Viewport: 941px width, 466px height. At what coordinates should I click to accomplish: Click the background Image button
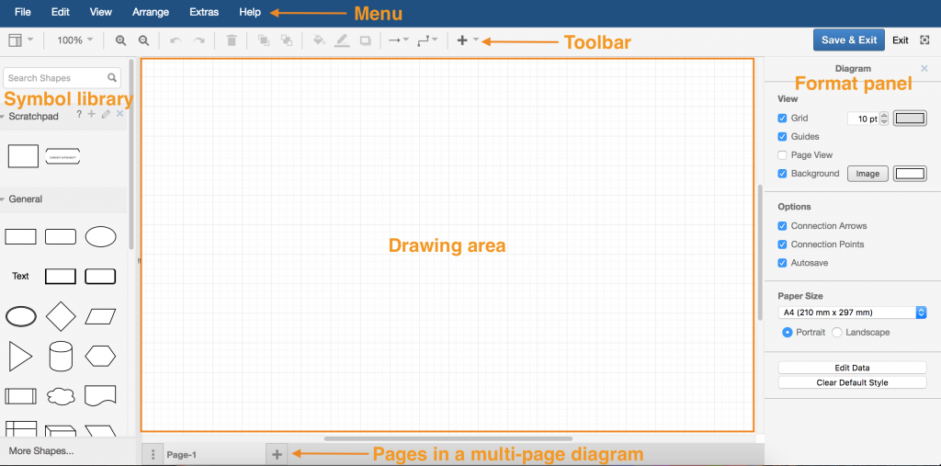867,174
